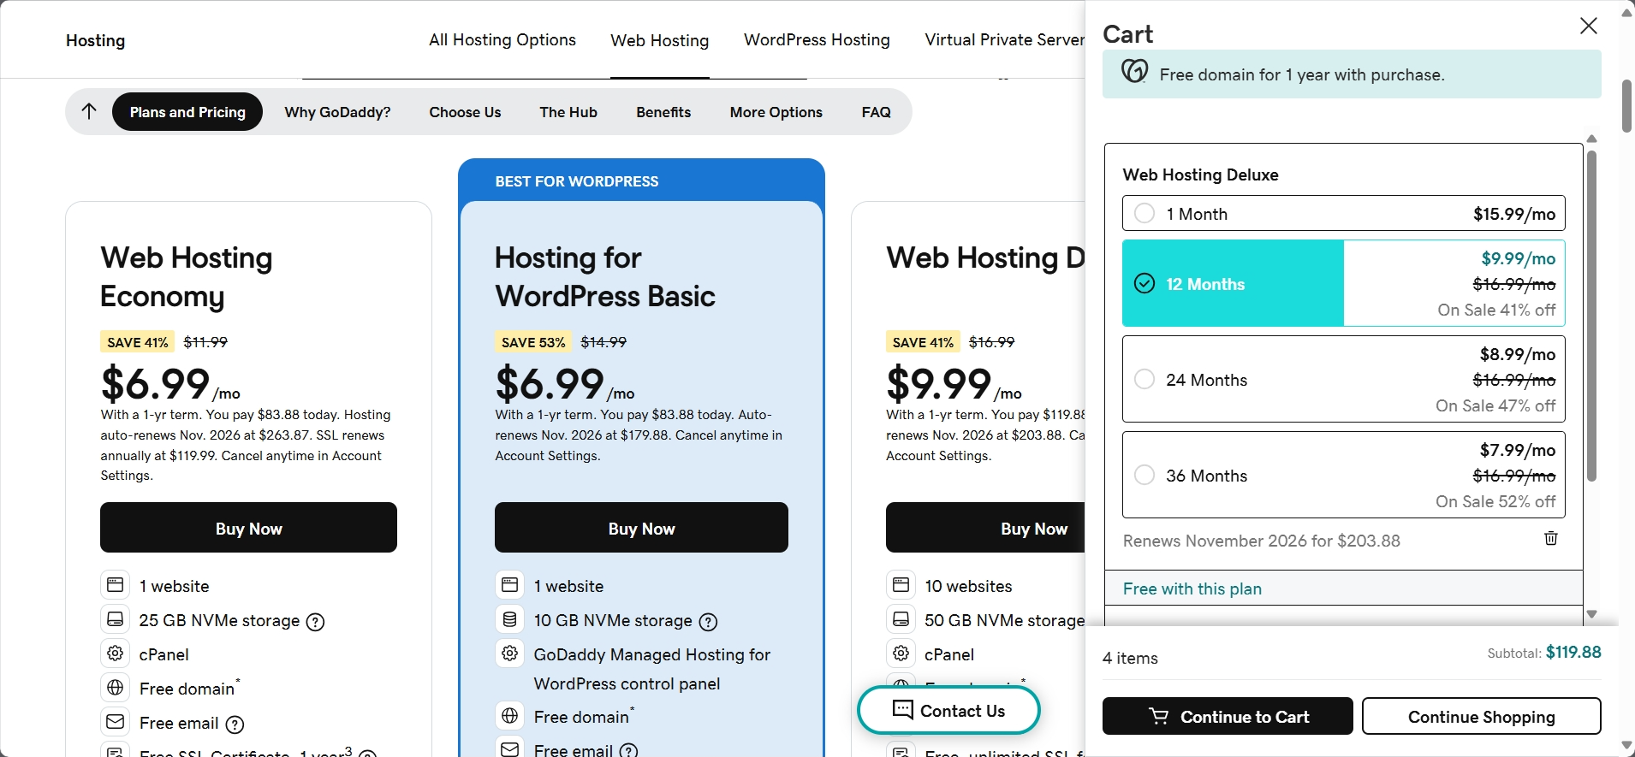The image size is (1635, 757).
Task: Click the up-arrow icon beside Plans and Pricing
Action: tap(89, 111)
